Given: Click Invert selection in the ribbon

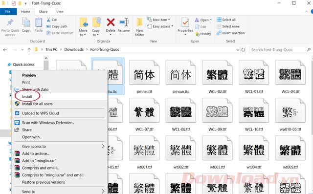Looking at the screenshot, I should tap(230, 33).
